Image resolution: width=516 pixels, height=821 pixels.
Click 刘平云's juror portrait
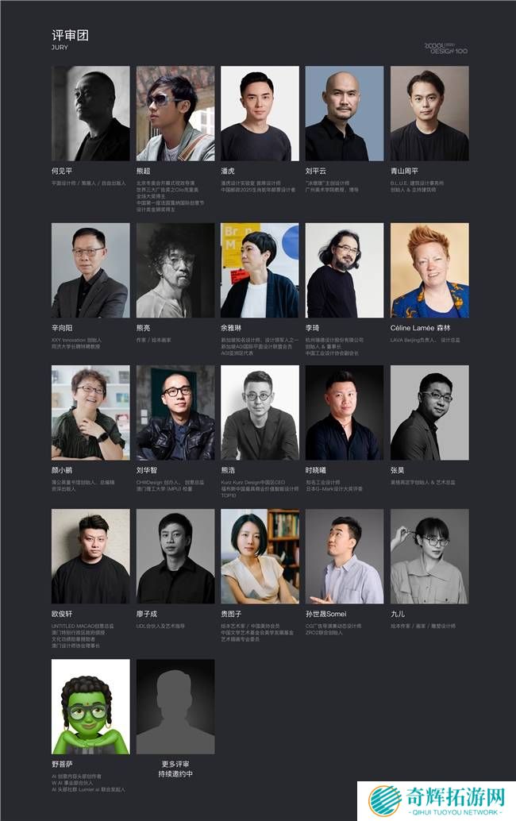(345, 113)
